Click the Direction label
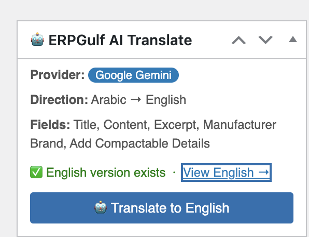 [59, 100]
